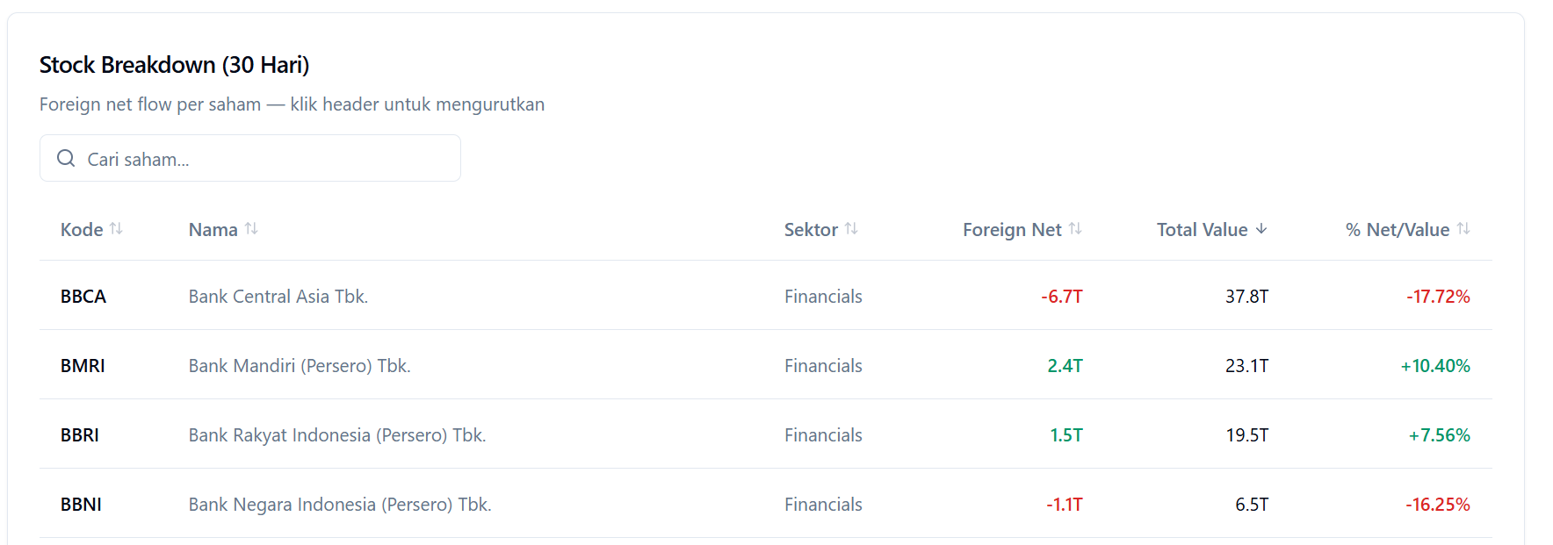Click the Kode column sort icon
The width and height of the screenshot is (1553, 545).
pos(116,229)
